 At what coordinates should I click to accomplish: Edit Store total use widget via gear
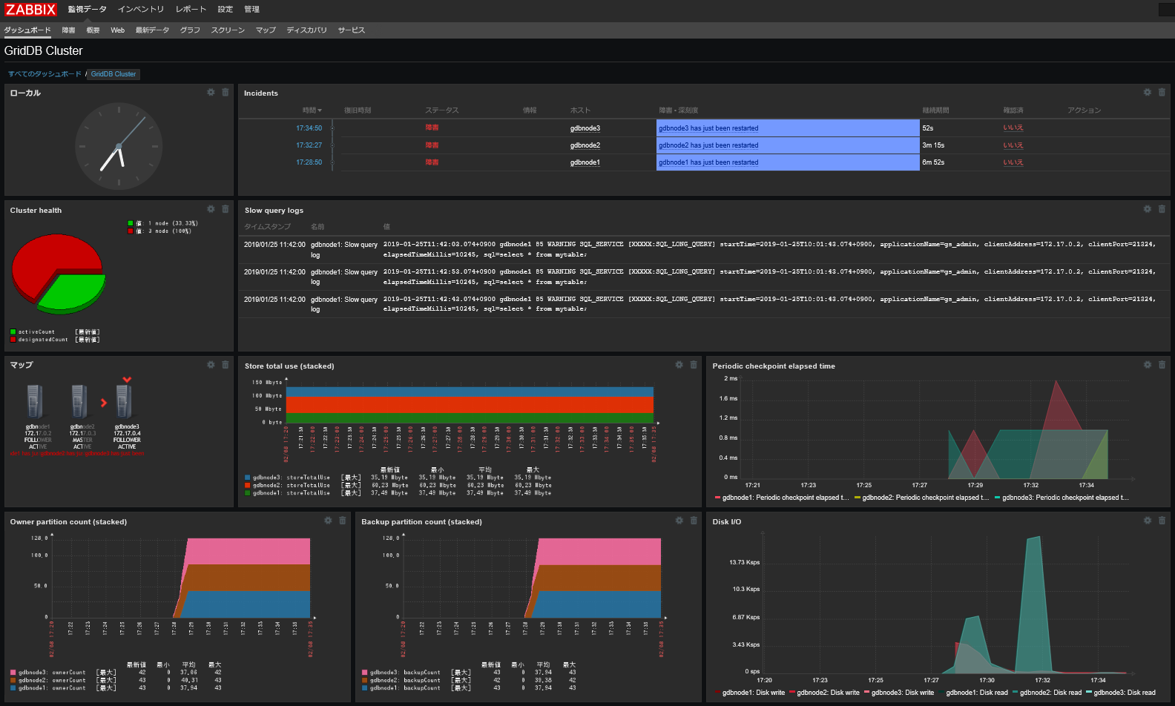pyautogui.click(x=679, y=366)
